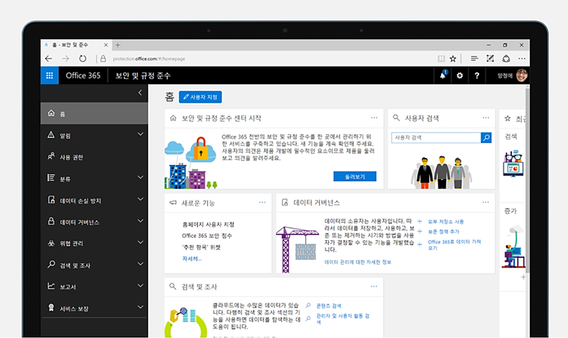Open the user profile picture

point(521,75)
